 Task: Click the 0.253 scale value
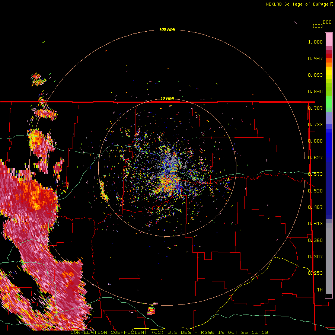315,273
